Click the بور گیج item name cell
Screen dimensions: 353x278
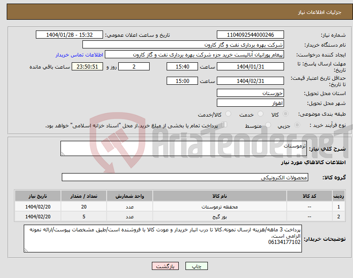tap(220, 217)
